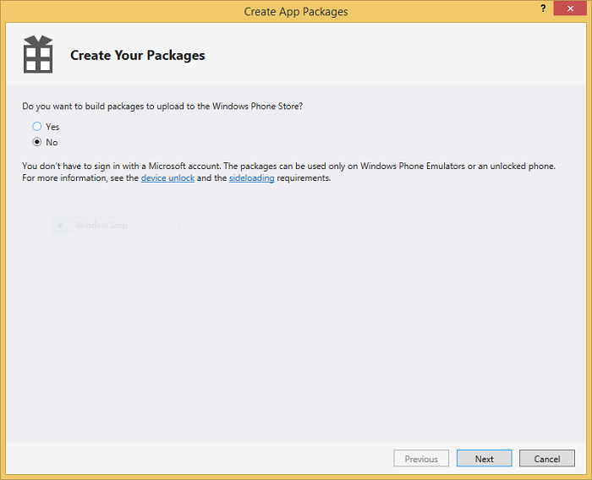The height and width of the screenshot is (480, 592).
Task: Open the sideloading requirements link
Action: click(x=251, y=177)
